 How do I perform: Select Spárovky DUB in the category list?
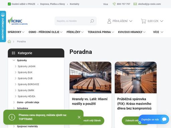click(x=25, y=78)
